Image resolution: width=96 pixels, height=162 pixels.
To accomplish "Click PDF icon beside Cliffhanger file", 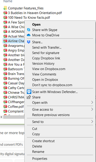I will (5, 102).
